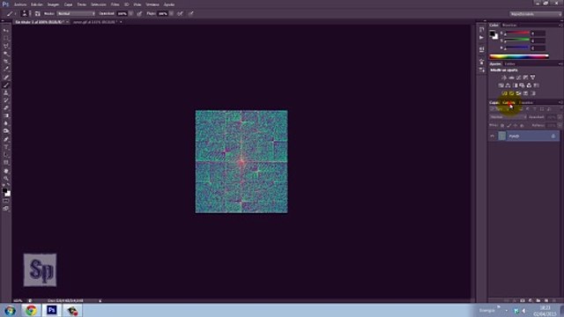Select the Spot Healing Brush tool

[6, 77]
